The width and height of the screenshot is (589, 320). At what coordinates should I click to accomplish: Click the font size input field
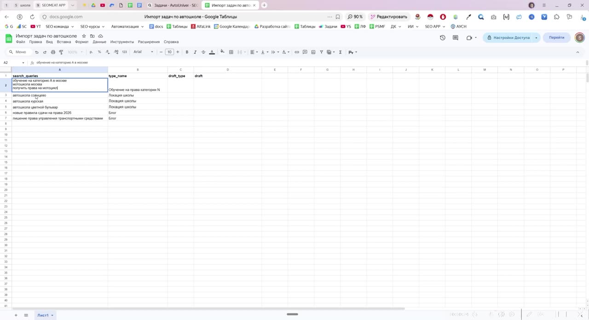pos(169,52)
